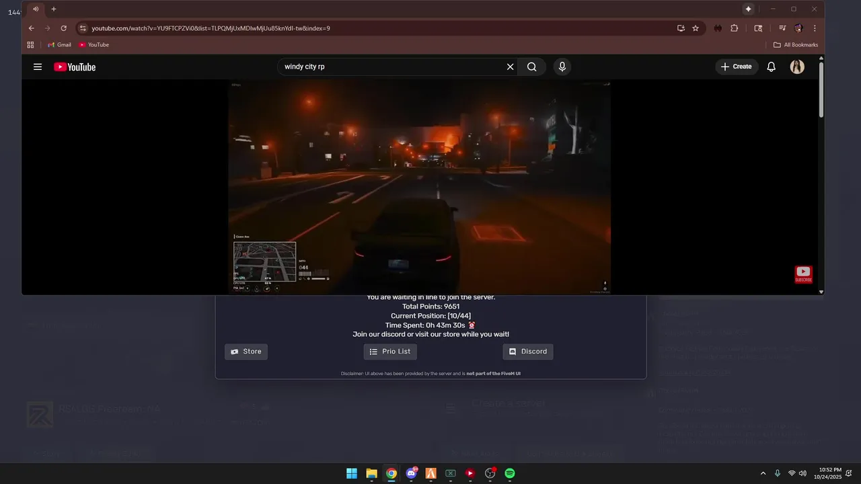
Task: Open the volume control in tray
Action: tap(802, 473)
